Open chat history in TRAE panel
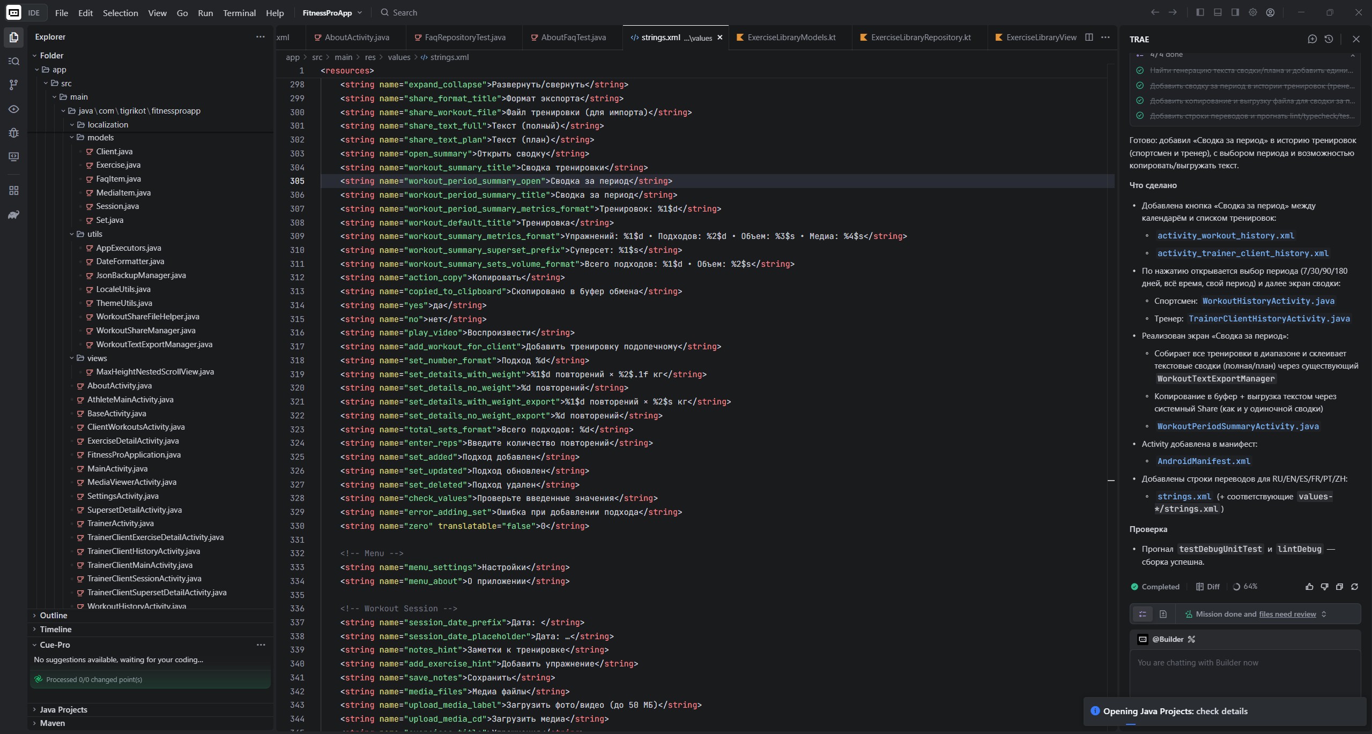The image size is (1372, 734). pos(1329,39)
